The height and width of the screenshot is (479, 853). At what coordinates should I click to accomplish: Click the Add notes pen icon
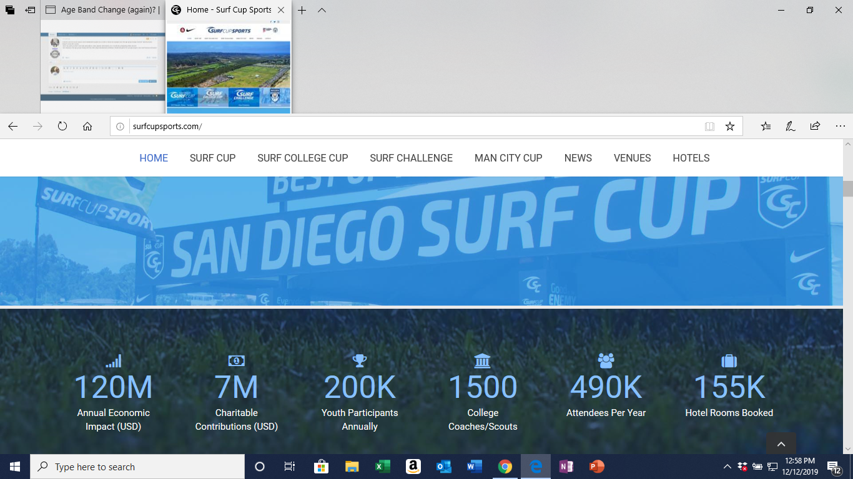coord(790,126)
